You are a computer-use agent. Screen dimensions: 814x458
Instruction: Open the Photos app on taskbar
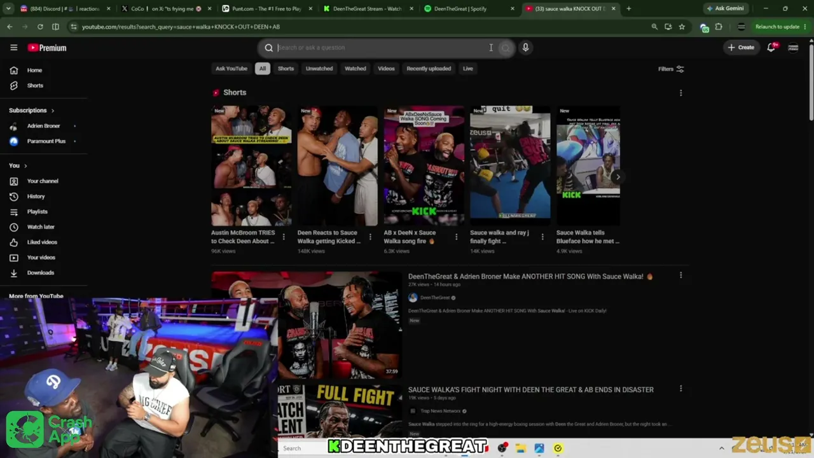coord(539,448)
